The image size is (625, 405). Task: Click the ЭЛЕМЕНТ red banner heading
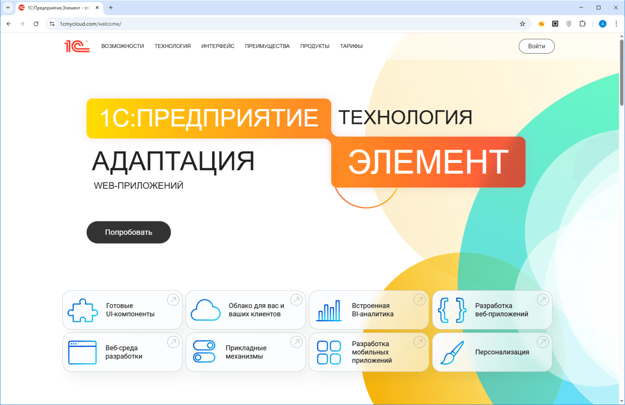click(x=428, y=162)
